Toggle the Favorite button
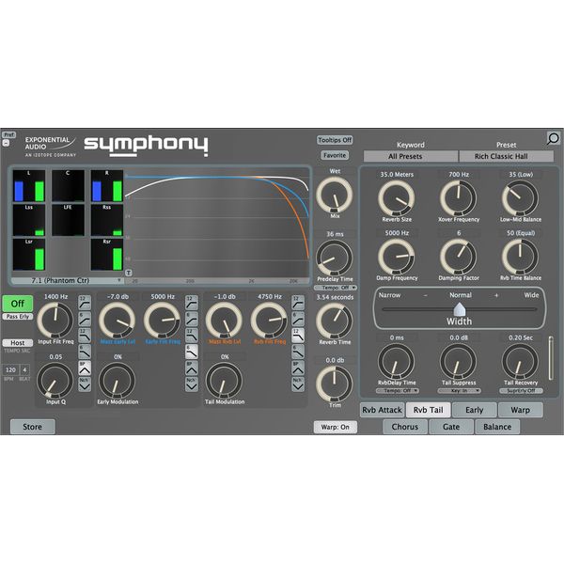Viewport: 564px width, 564px height. (335, 155)
